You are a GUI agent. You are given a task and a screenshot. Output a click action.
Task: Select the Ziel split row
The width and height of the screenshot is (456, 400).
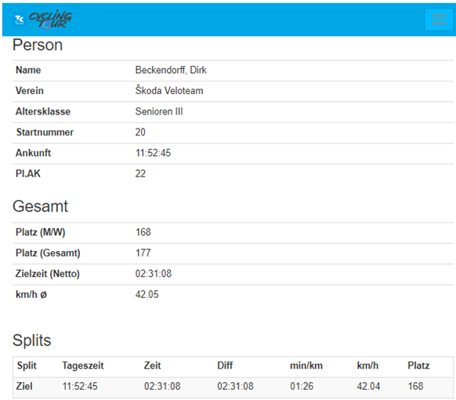point(233,387)
